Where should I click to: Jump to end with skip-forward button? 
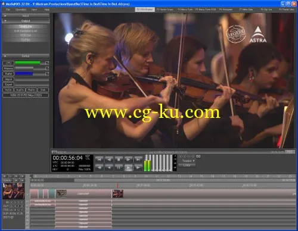pyautogui.click(x=138, y=160)
